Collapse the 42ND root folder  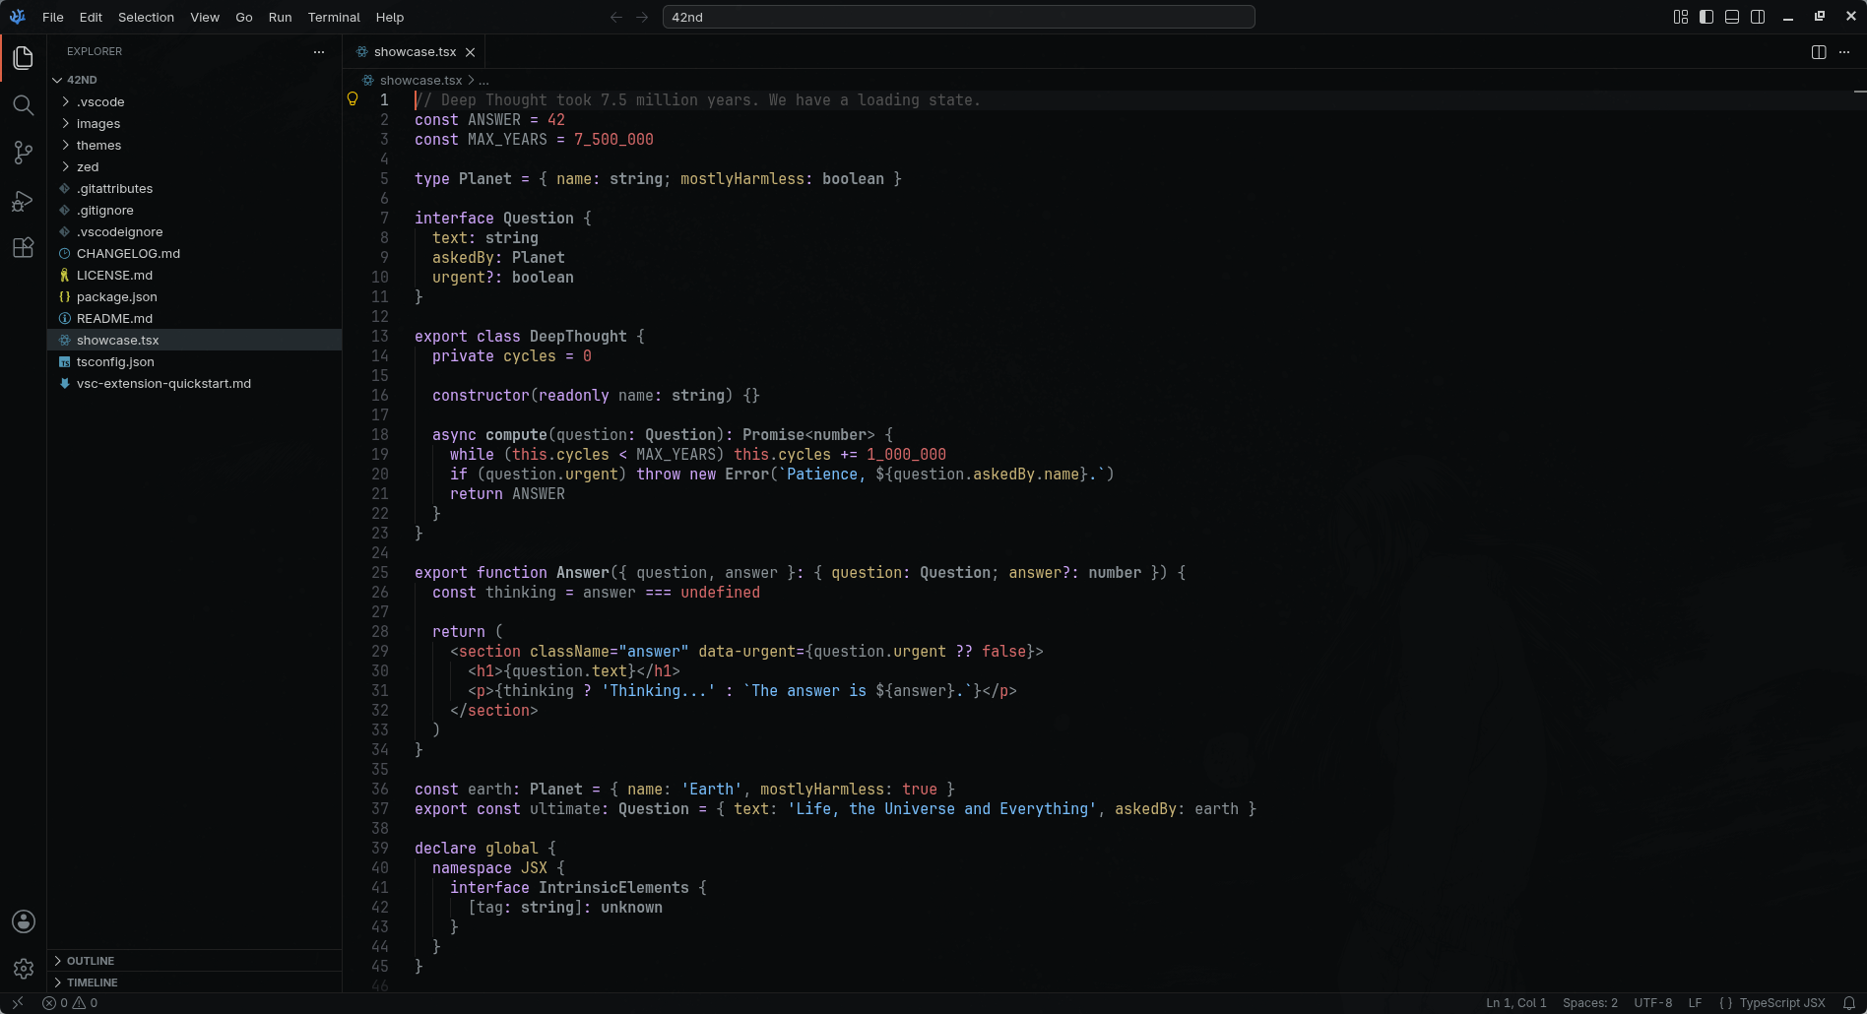194,80
